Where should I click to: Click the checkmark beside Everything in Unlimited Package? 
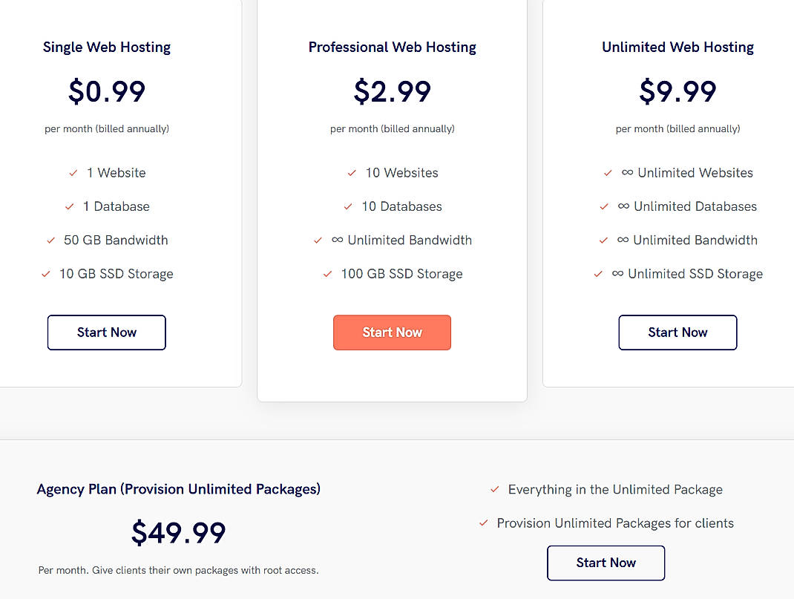click(494, 489)
